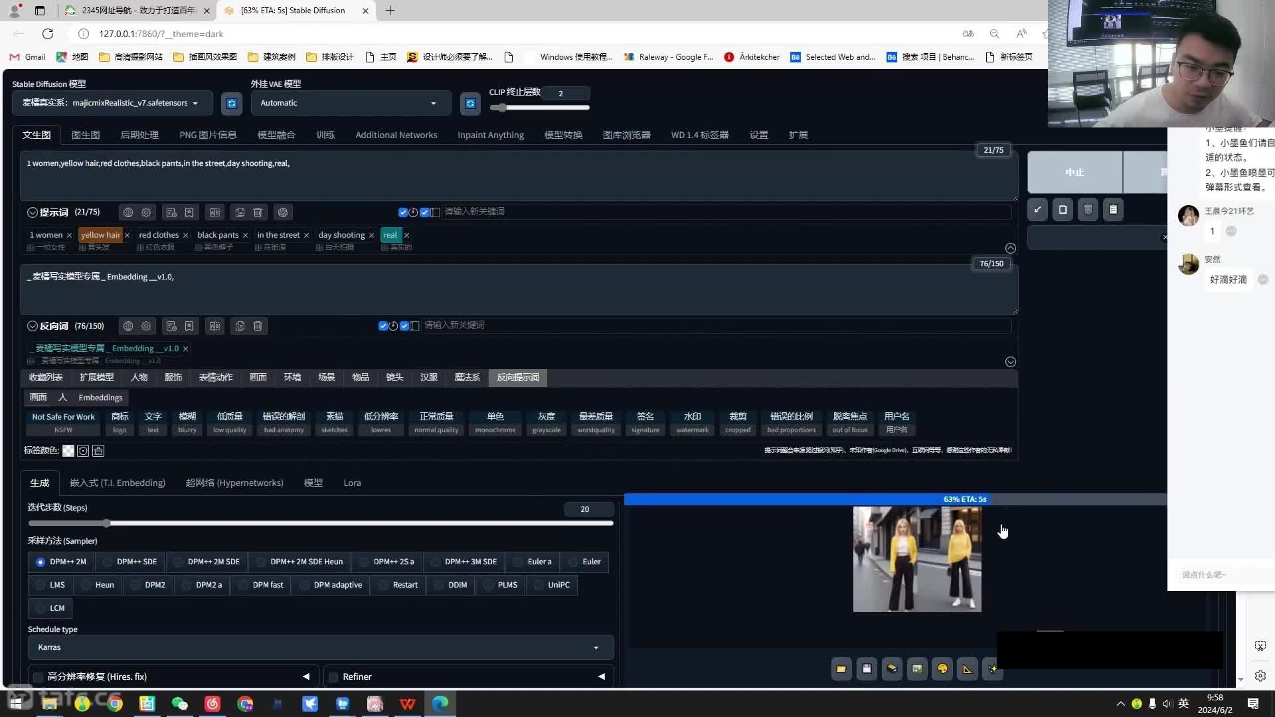The width and height of the screenshot is (1275, 717).
Task: Switch to the 图生图 tab
Action: (86, 135)
